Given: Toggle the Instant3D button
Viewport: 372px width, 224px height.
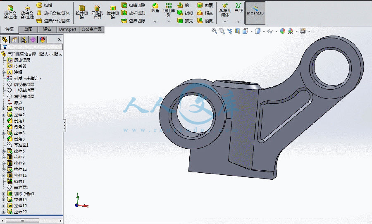Looking at the screenshot, I should pos(255,13).
